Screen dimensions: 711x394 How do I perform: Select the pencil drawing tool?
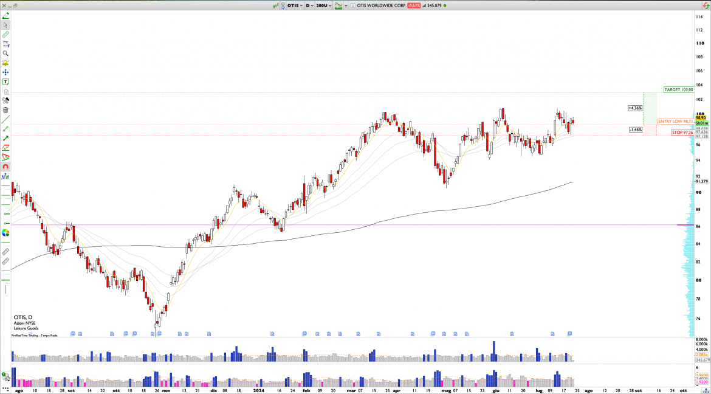tap(5, 15)
